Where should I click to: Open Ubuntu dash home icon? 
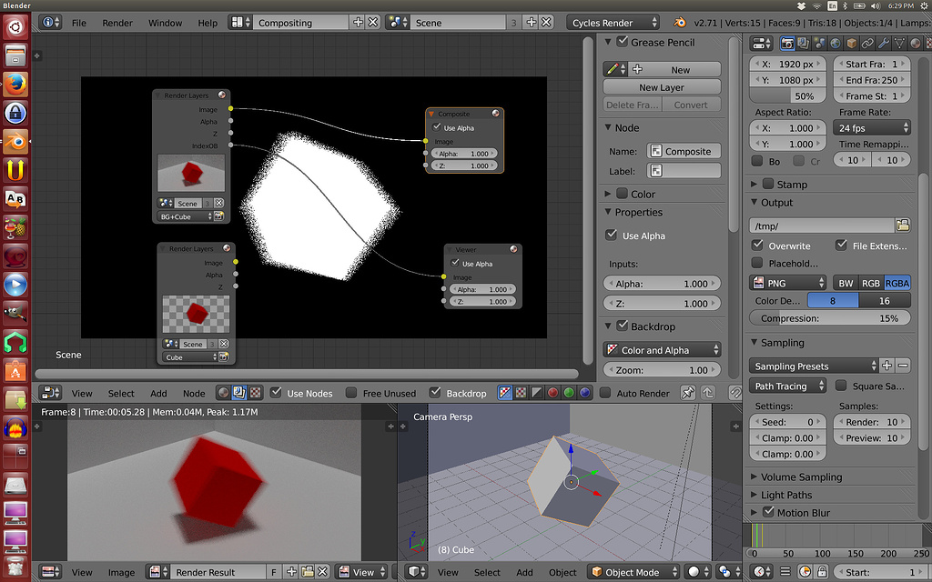tap(15, 26)
